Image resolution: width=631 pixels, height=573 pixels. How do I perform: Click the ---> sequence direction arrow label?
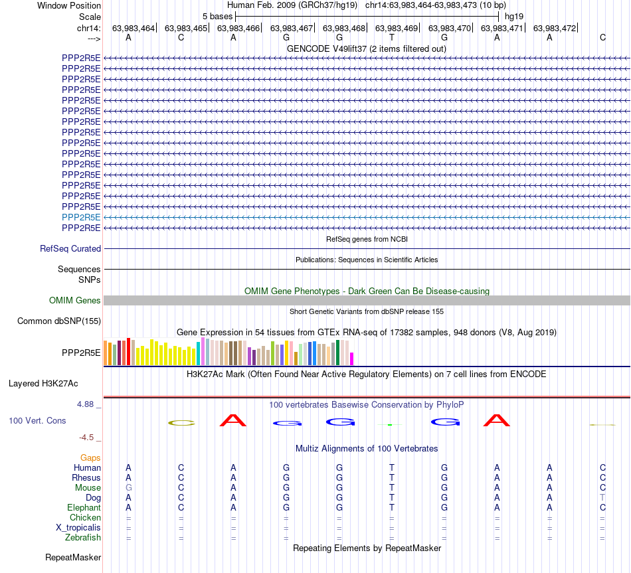coord(94,39)
